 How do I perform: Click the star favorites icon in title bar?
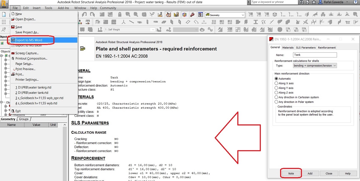[314, 2]
